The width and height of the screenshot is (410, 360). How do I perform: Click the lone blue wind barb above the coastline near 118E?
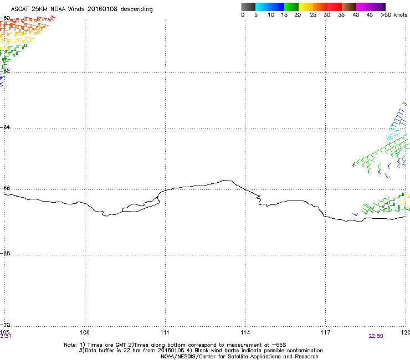click(355, 214)
